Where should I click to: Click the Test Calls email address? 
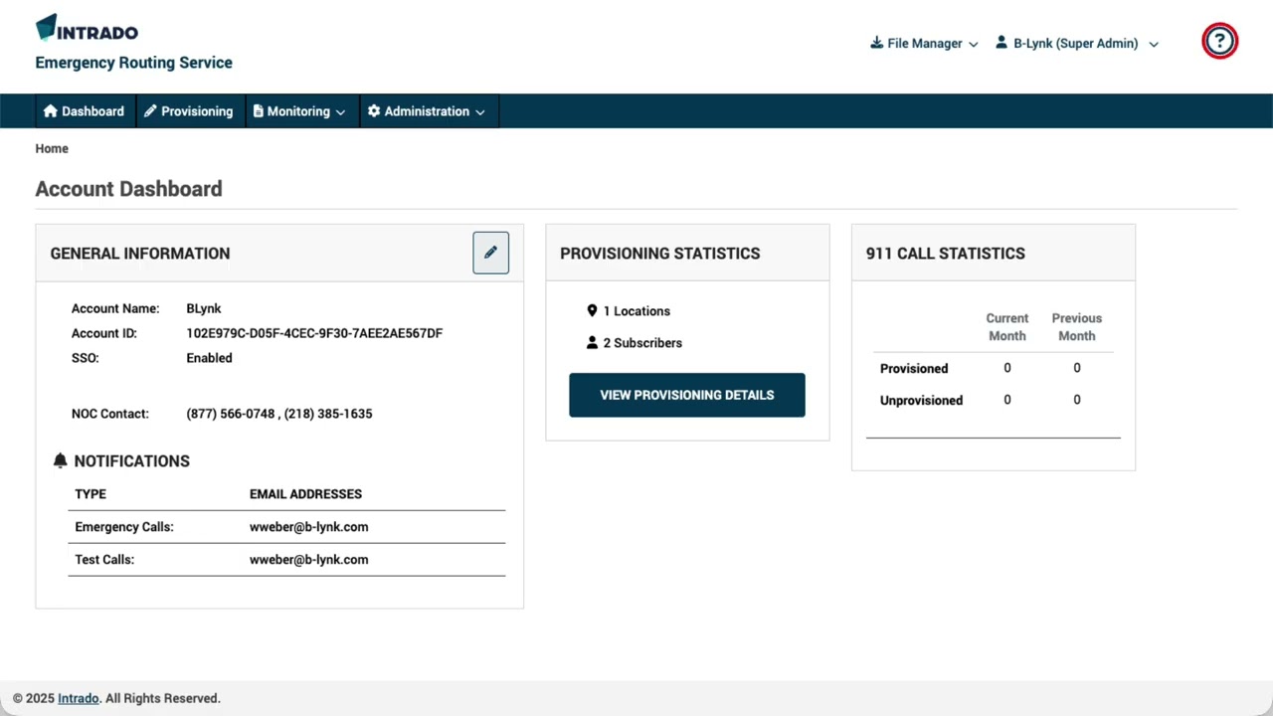click(x=309, y=560)
